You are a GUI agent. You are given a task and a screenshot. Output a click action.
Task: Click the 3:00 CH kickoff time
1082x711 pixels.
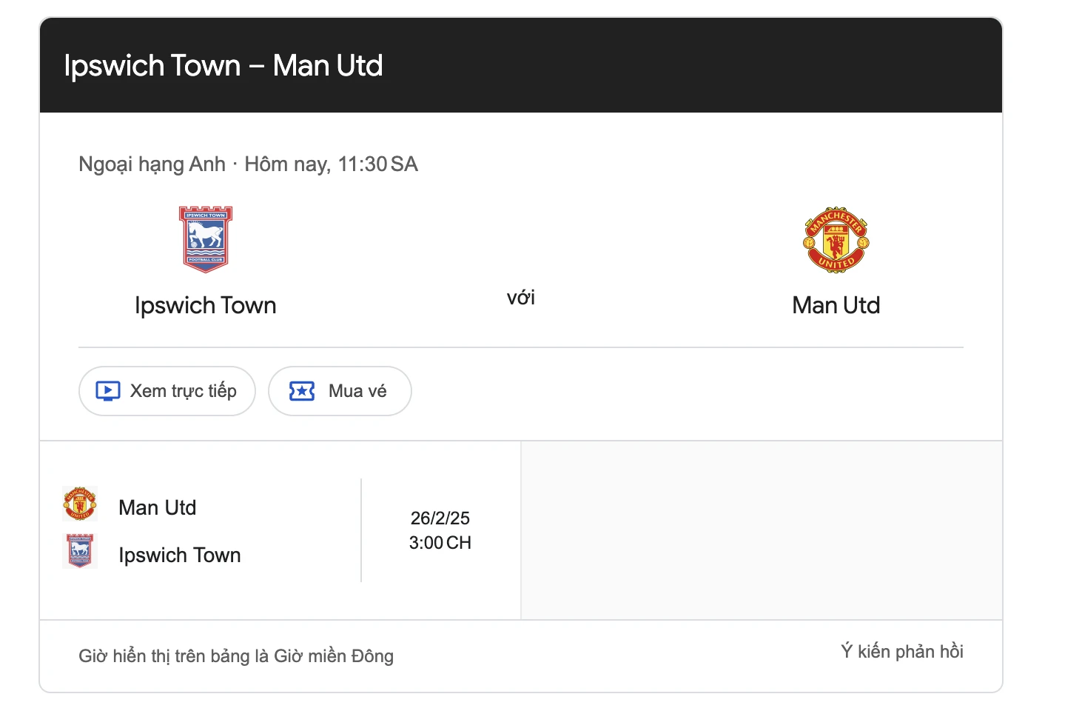tap(440, 543)
